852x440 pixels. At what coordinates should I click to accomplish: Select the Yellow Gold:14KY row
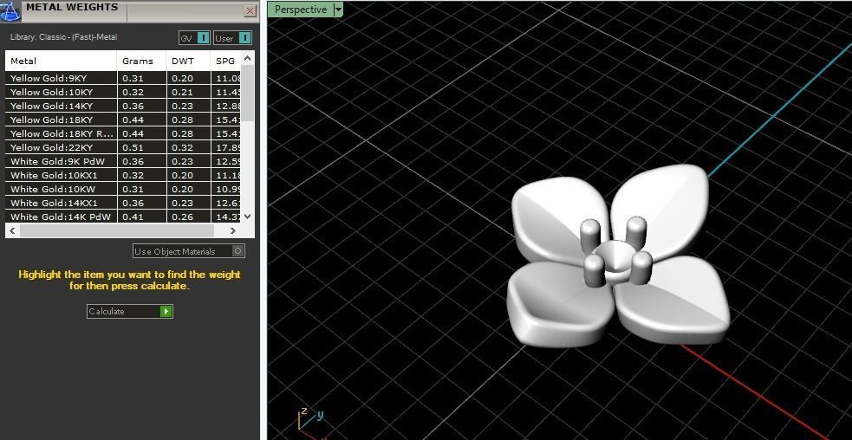tap(123, 106)
